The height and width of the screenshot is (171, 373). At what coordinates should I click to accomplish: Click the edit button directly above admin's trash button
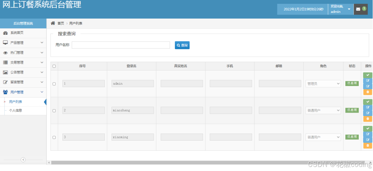tap(368, 86)
